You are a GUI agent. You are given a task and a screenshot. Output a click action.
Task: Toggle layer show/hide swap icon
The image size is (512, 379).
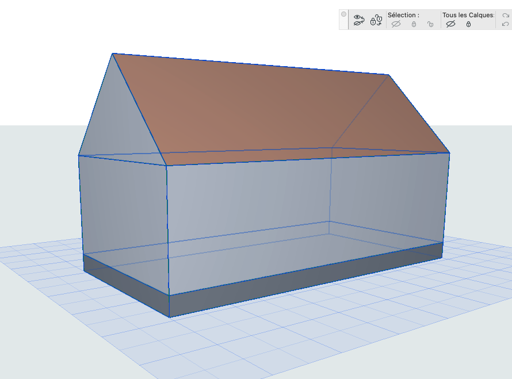point(359,20)
